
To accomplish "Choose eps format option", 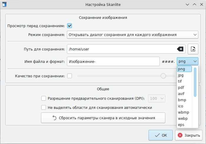I will [184, 125].
